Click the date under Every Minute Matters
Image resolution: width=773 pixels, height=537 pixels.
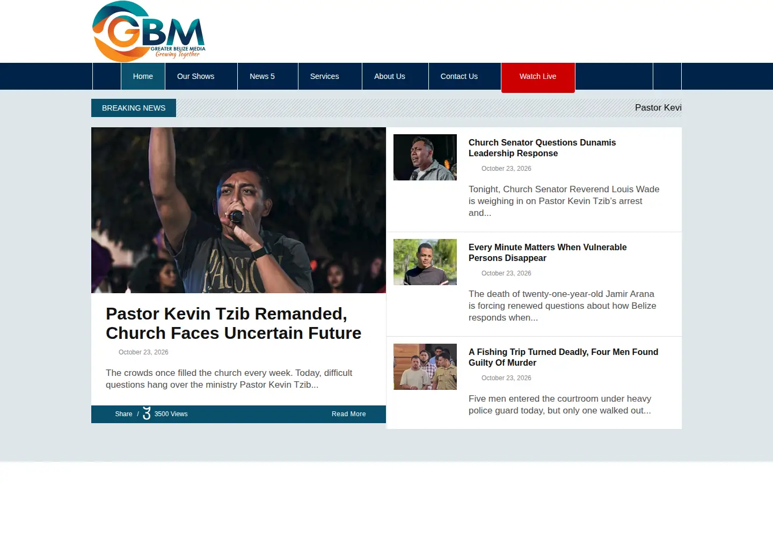(x=506, y=273)
